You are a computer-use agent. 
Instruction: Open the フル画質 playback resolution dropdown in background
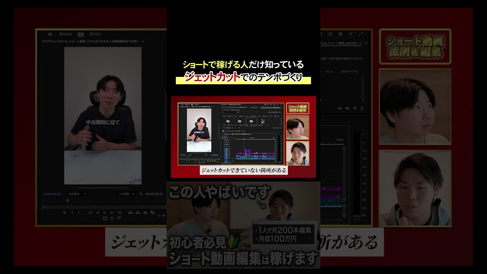[x=126, y=194]
